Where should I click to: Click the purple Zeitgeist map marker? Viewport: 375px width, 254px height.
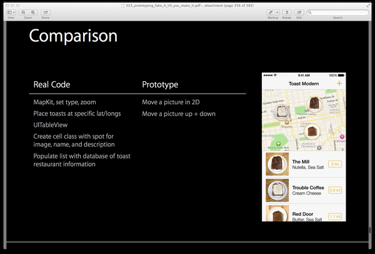coord(342,137)
